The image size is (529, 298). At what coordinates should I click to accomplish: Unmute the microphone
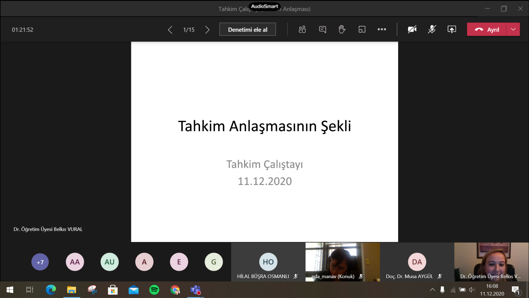pos(432,29)
